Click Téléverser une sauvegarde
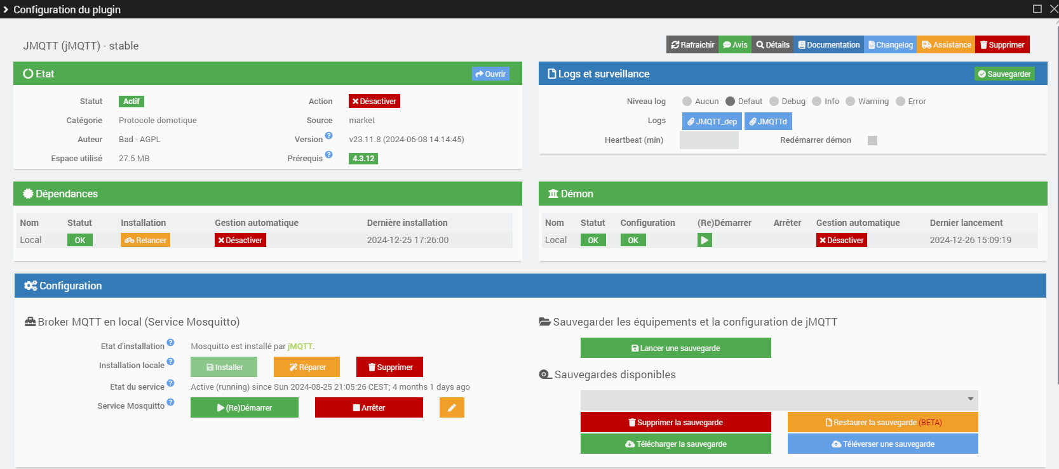1059x469 pixels. pyautogui.click(x=883, y=444)
